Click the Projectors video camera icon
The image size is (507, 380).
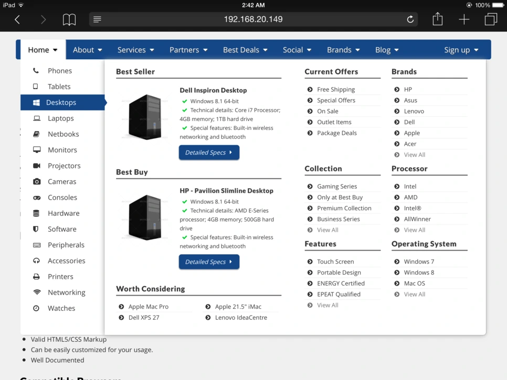point(37,166)
